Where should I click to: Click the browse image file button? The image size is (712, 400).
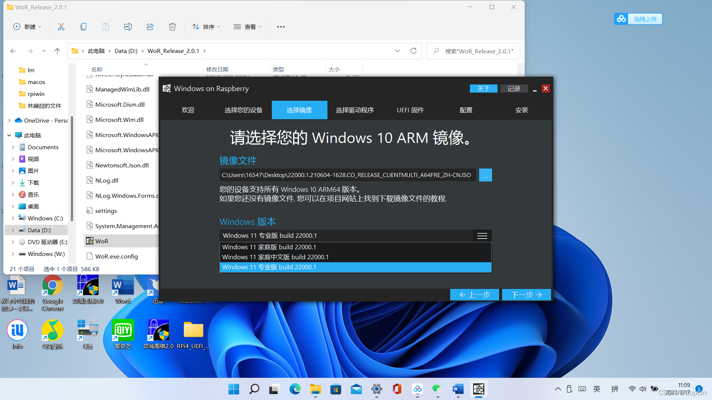tap(485, 175)
